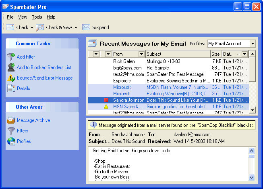Open the Details link
This screenshot has width=263, height=189.
[x=23, y=88]
